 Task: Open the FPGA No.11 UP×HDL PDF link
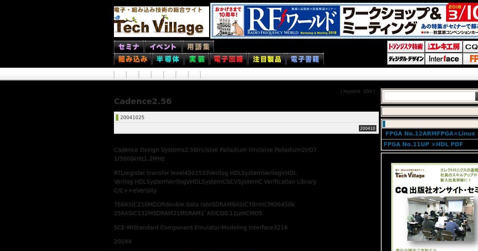click(x=423, y=144)
